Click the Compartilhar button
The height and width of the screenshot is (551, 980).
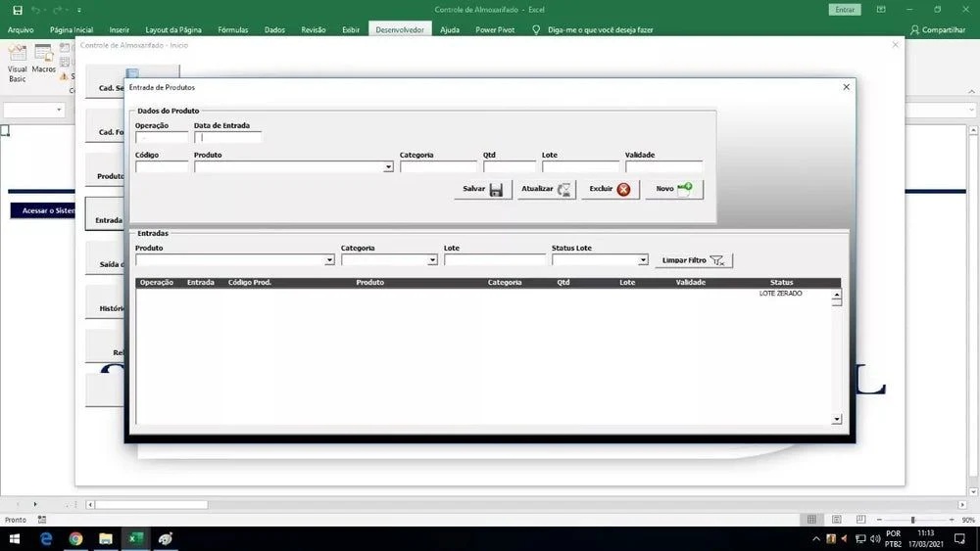tap(941, 30)
